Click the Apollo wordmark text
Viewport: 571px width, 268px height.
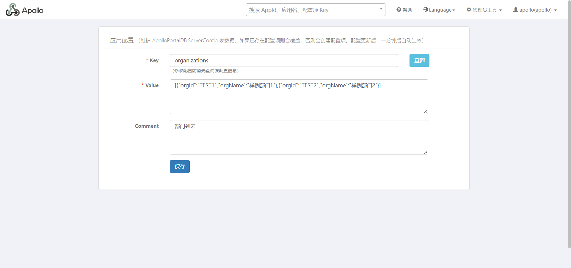click(32, 10)
